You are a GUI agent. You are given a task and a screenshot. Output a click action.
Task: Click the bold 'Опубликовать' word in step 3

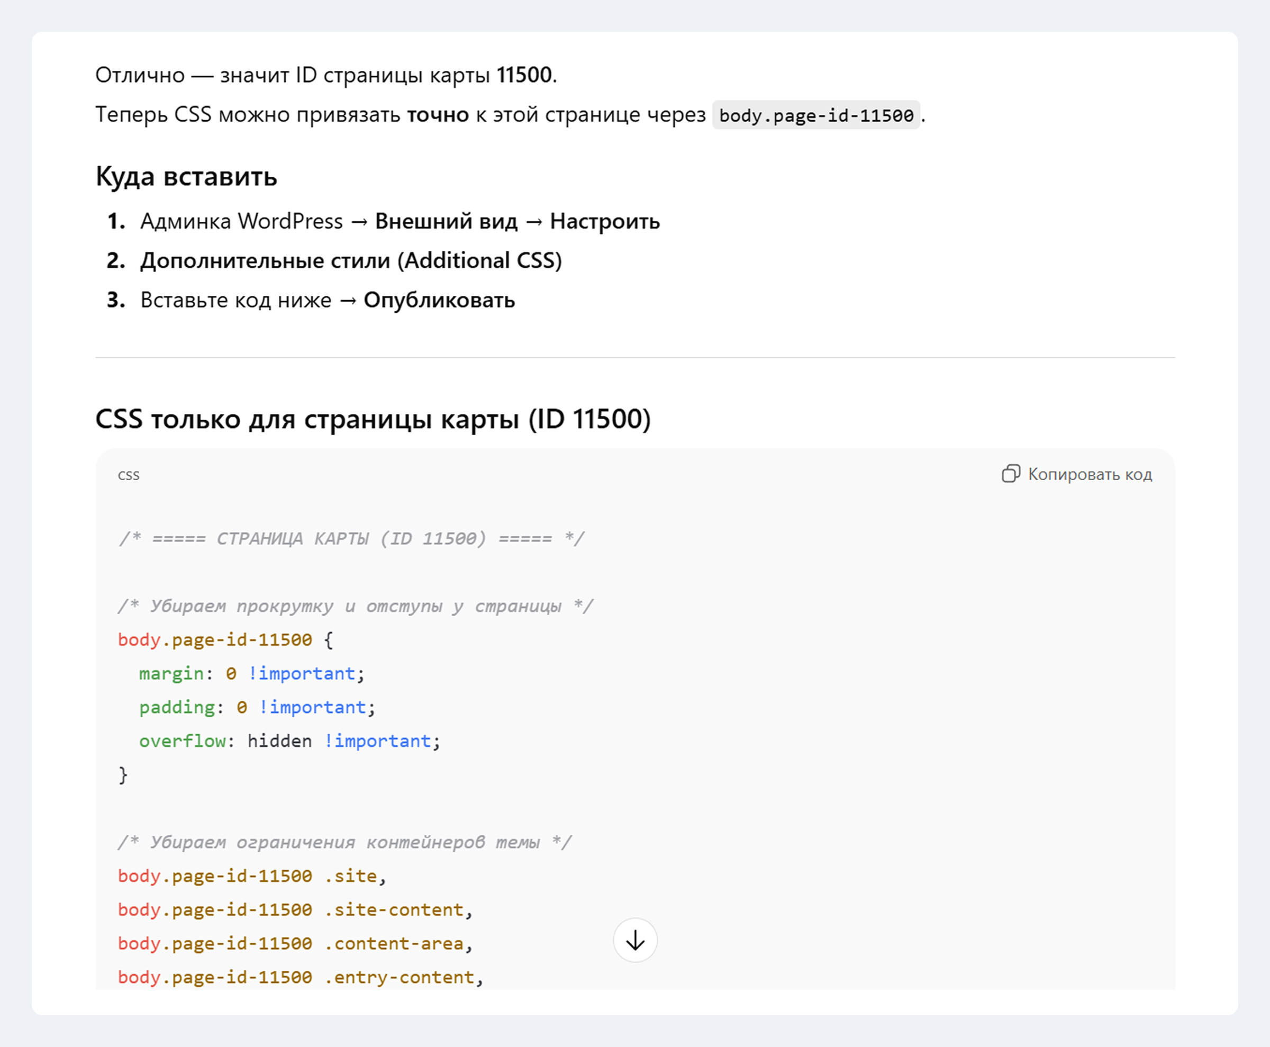439,300
